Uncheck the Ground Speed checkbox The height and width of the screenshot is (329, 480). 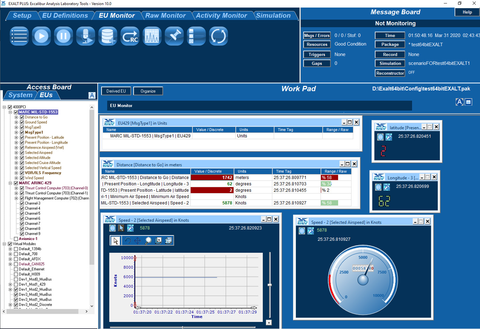[22, 122]
